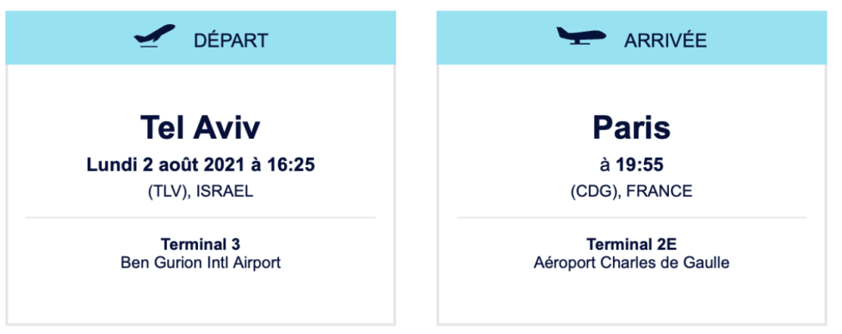Click the word FRANCE in arrival card
842x334 pixels.
click(660, 191)
